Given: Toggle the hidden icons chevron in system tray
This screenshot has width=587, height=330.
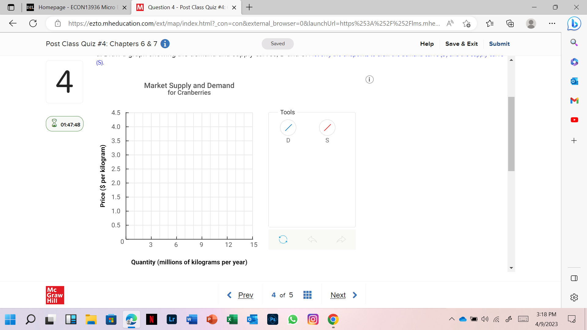Looking at the screenshot, I should (452, 319).
